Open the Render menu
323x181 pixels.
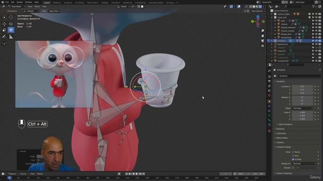(x=20, y=2)
